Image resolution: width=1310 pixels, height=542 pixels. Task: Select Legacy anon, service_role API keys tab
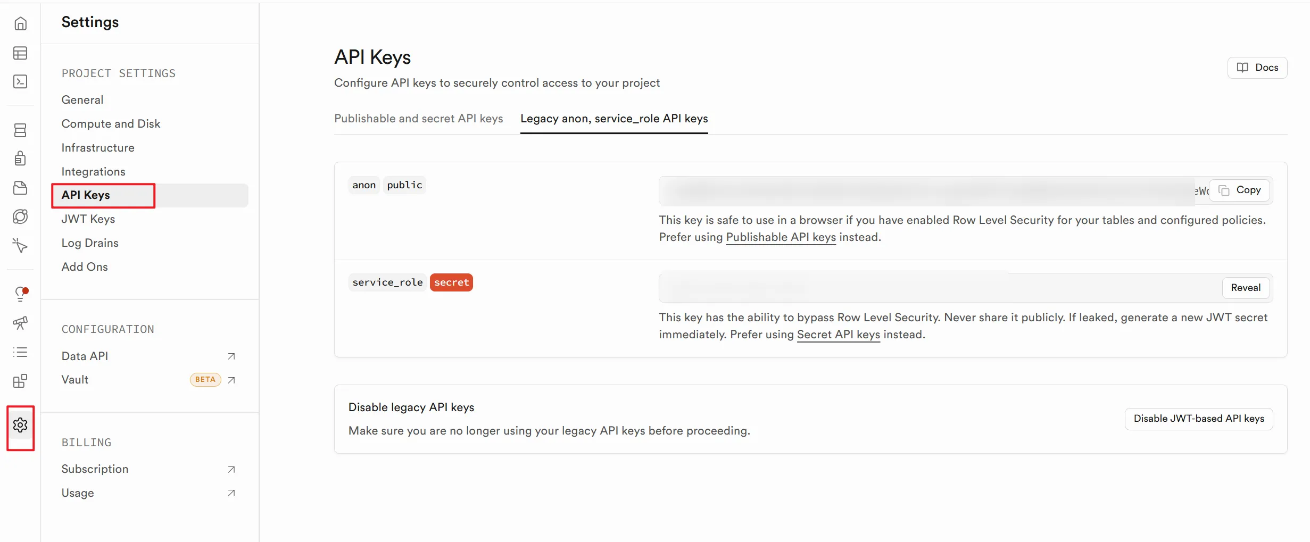tap(614, 119)
